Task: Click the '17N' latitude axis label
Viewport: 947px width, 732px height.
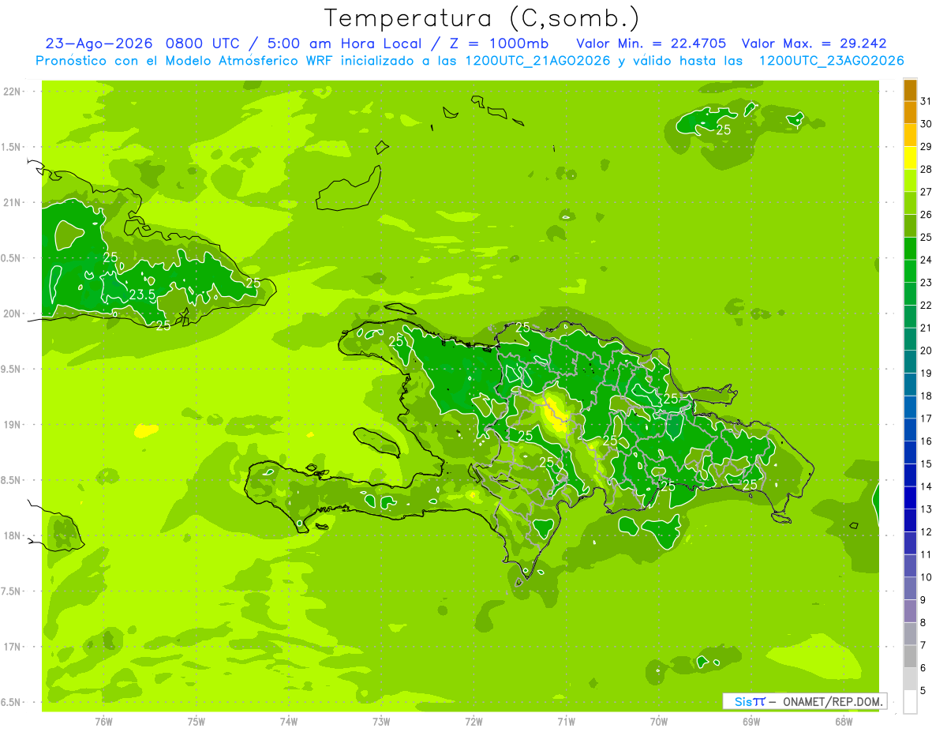Action: (11, 647)
